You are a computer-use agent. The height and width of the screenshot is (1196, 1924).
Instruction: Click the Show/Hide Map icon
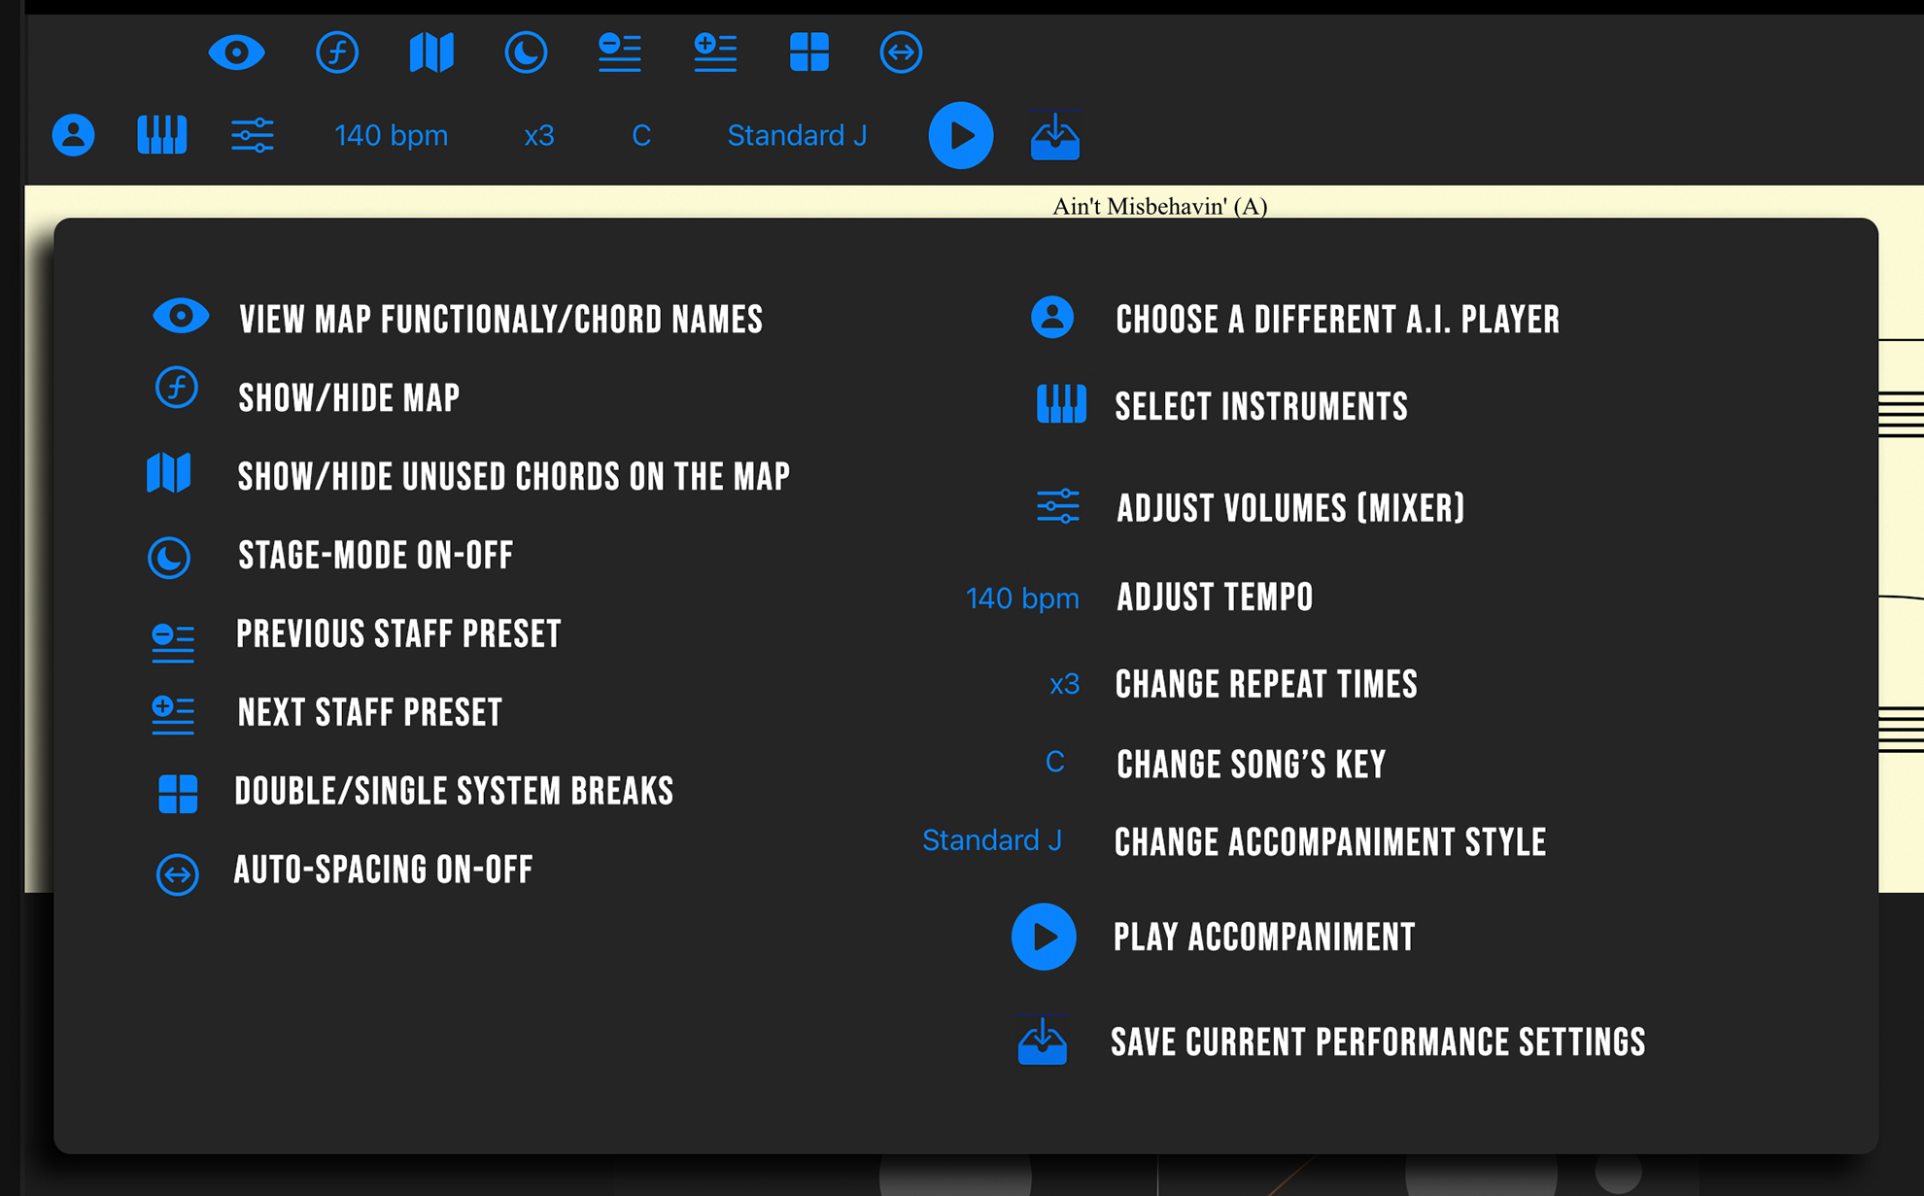pos(176,389)
